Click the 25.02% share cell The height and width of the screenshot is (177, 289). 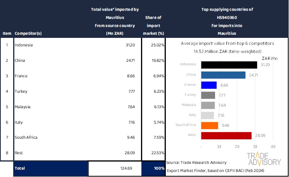[x=157, y=45]
